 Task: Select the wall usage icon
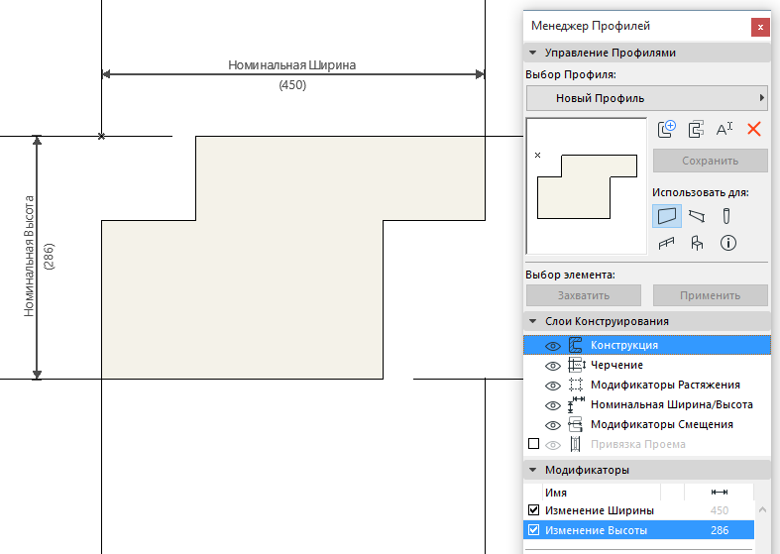(667, 216)
